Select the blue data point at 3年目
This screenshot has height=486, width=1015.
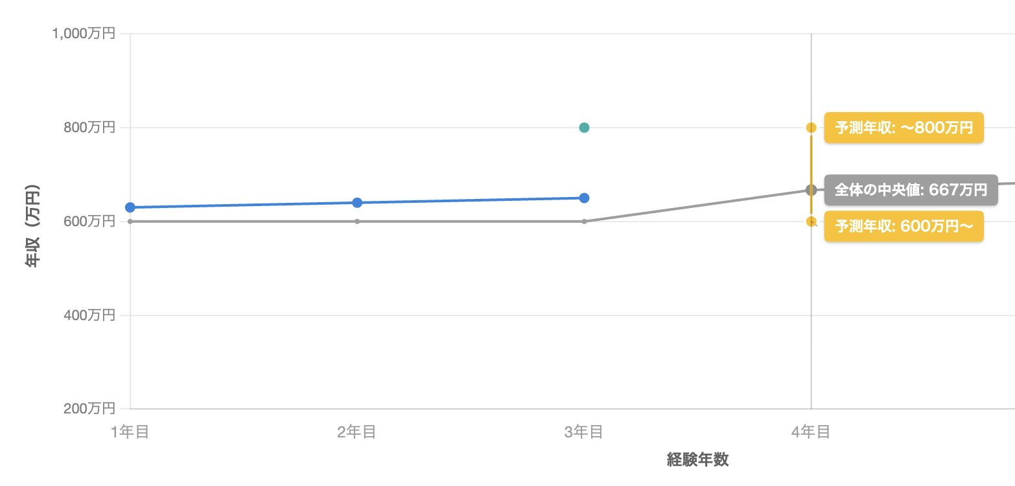coord(584,198)
